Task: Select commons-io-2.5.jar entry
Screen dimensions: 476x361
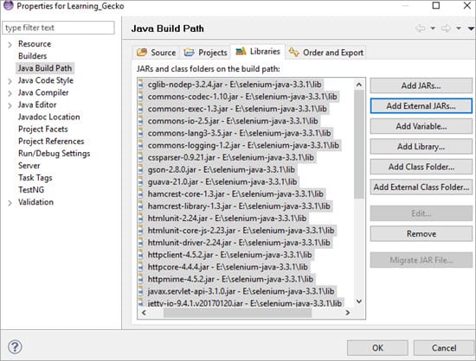Action: tap(233, 121)
